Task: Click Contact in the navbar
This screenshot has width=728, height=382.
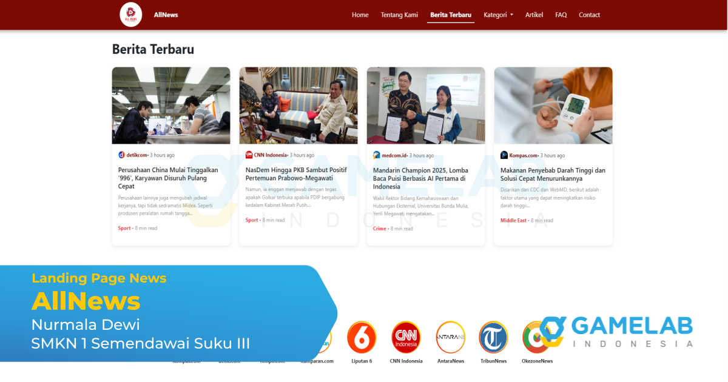Action: (589, 15)
